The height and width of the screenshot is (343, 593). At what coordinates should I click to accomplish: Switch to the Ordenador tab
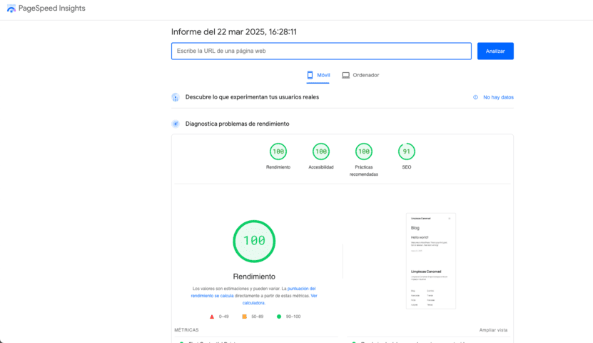click(360, 75)
